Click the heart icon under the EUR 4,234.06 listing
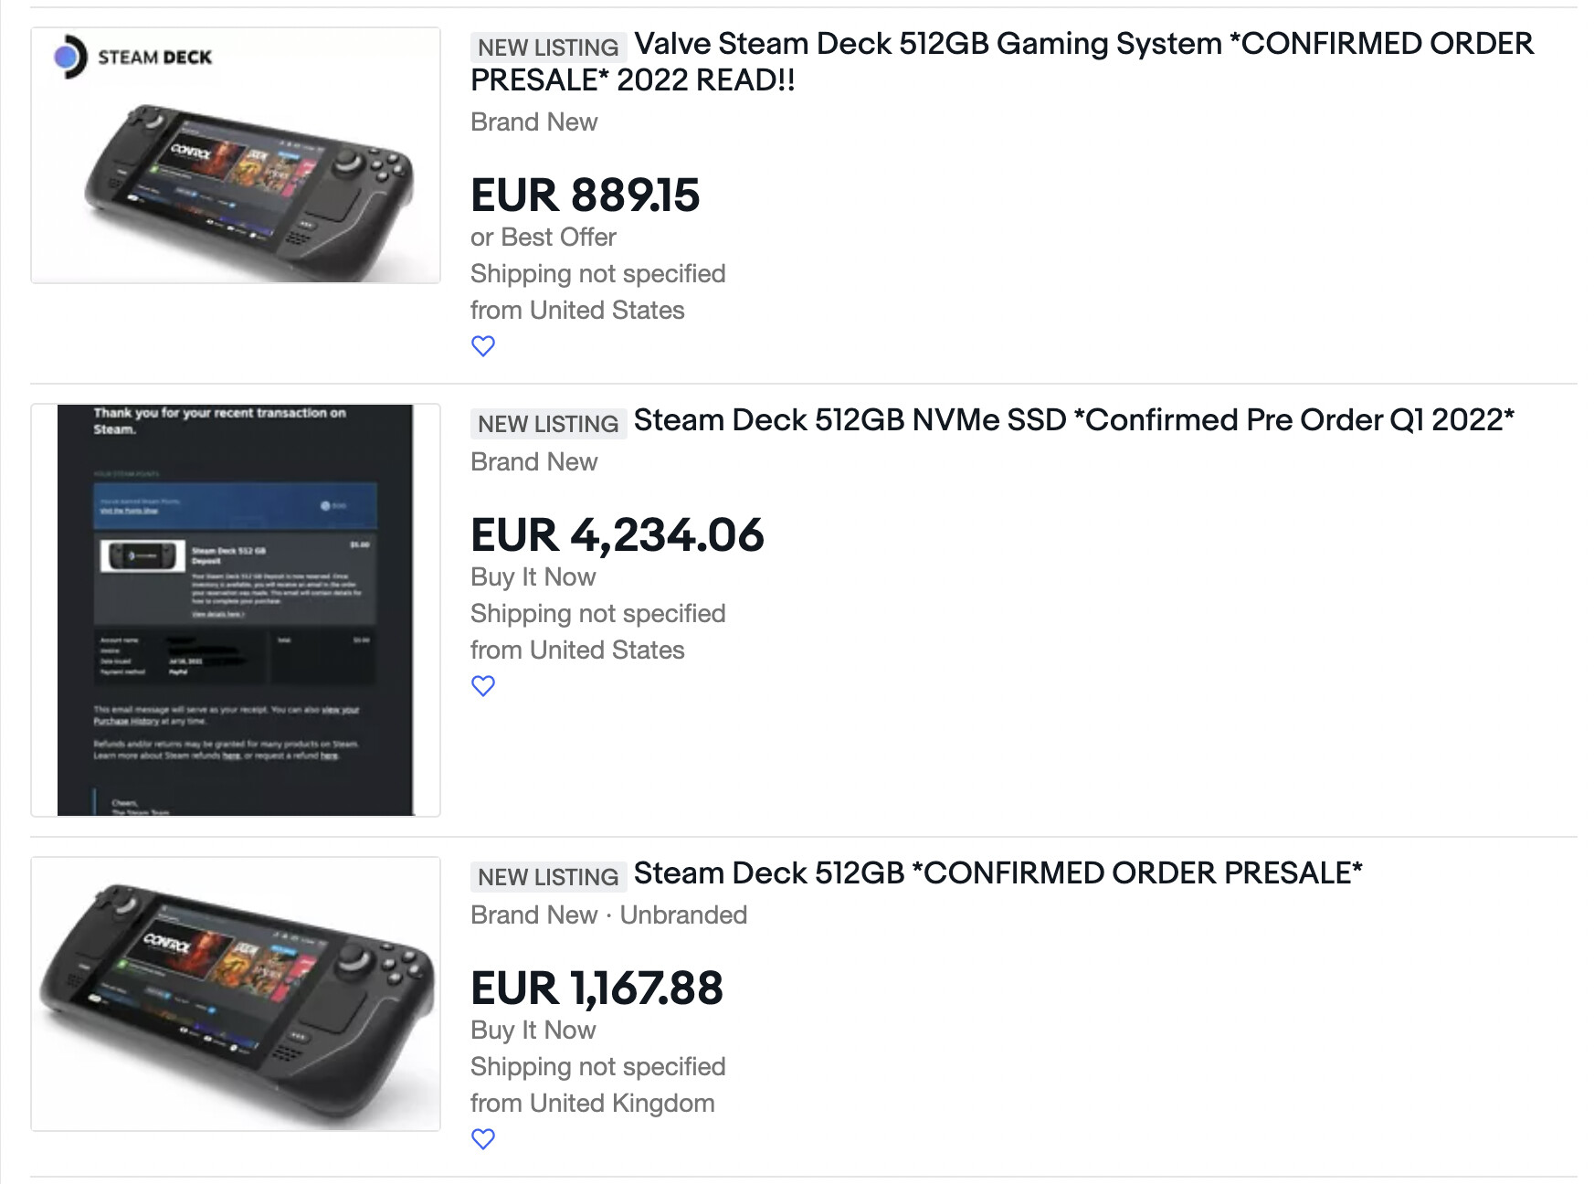Screen dimensions: 1594x1184 tap(482, 686)
